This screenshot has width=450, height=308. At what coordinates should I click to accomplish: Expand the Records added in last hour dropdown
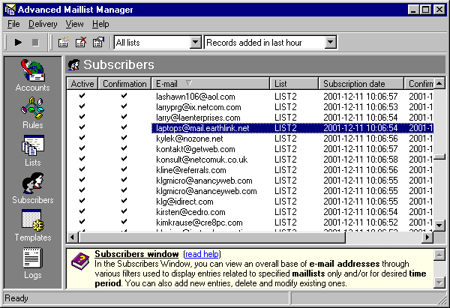click(x=331, y=43)
